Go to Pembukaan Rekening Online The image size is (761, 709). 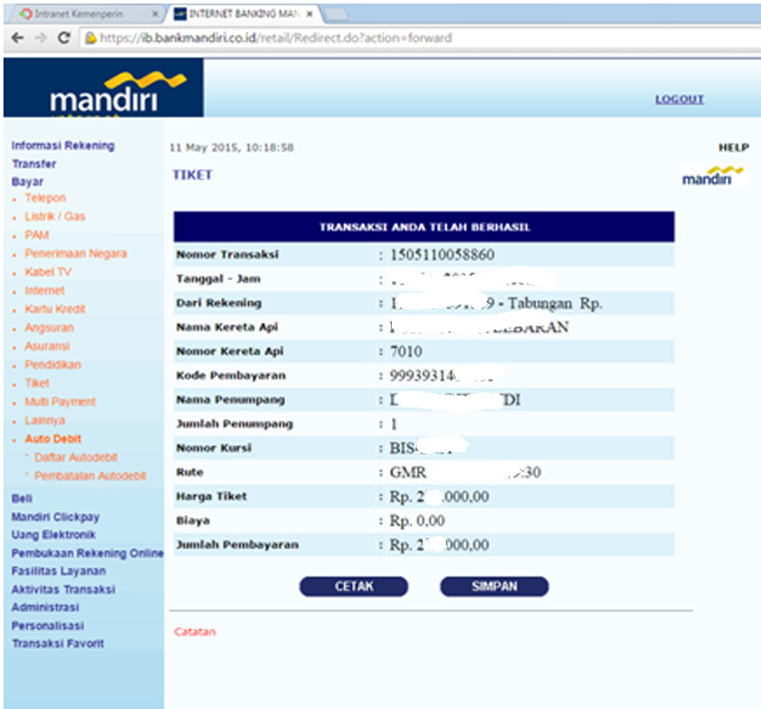(88, 553)
